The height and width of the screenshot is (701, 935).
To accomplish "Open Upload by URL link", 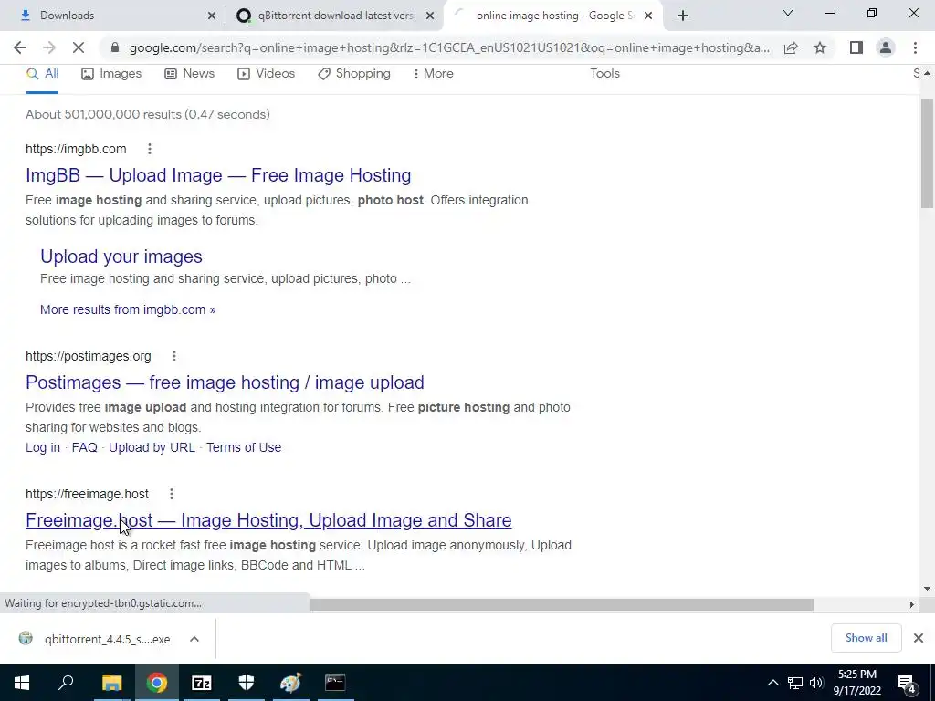I will point(152,447).
